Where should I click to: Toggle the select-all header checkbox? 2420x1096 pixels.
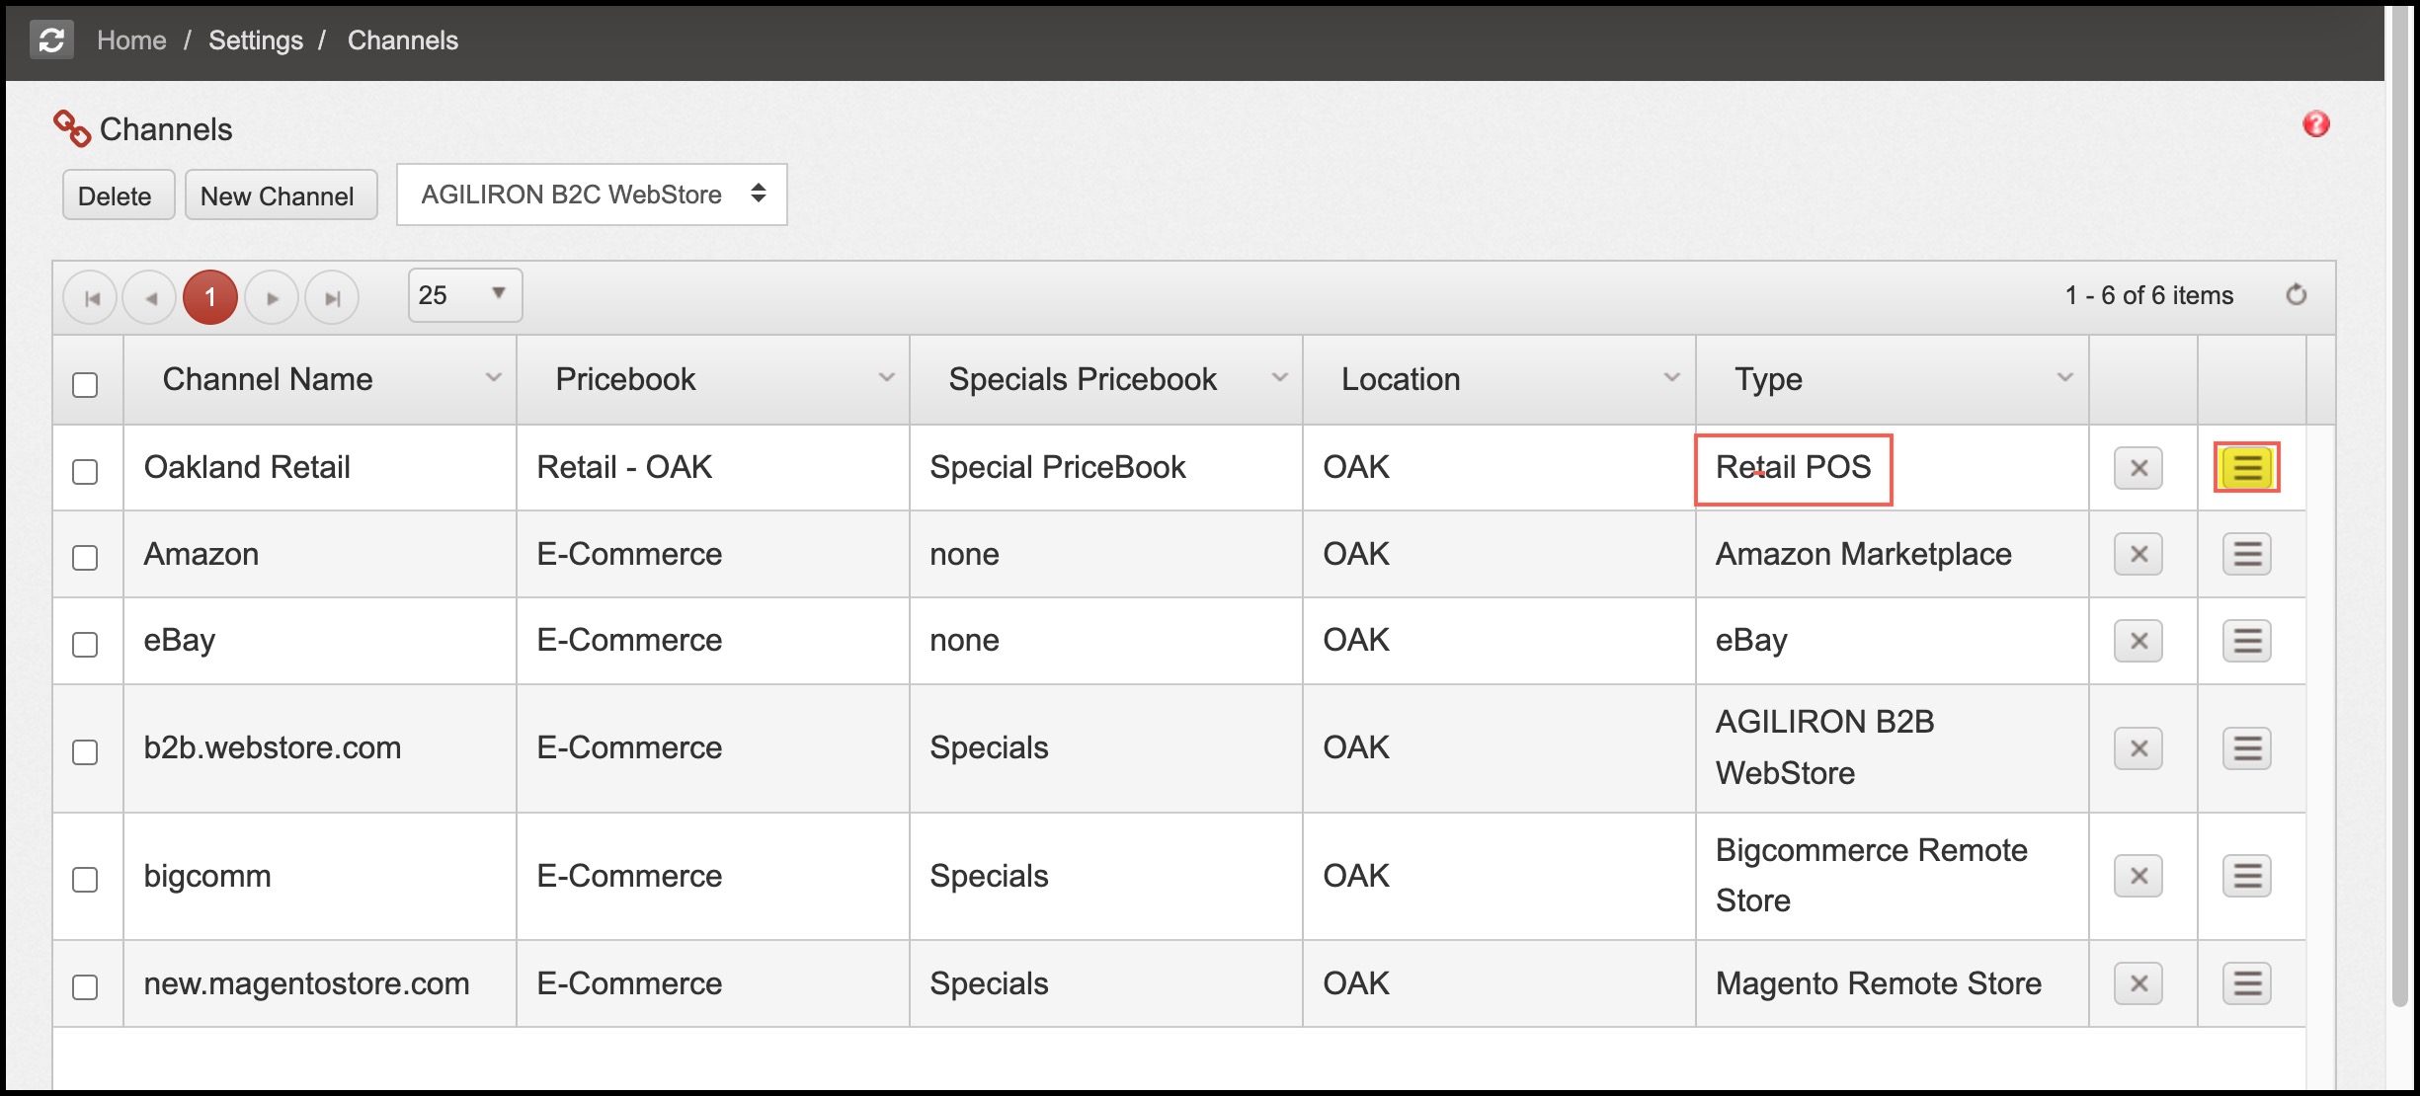pyautogui.click(x=85, y=384)
